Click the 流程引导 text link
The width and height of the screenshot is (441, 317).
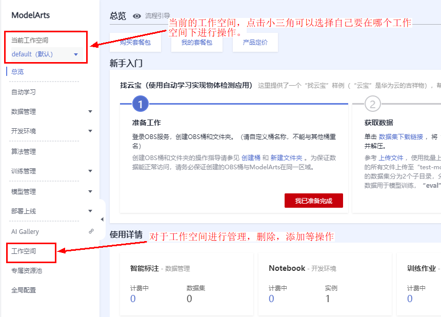pos(157,16)
